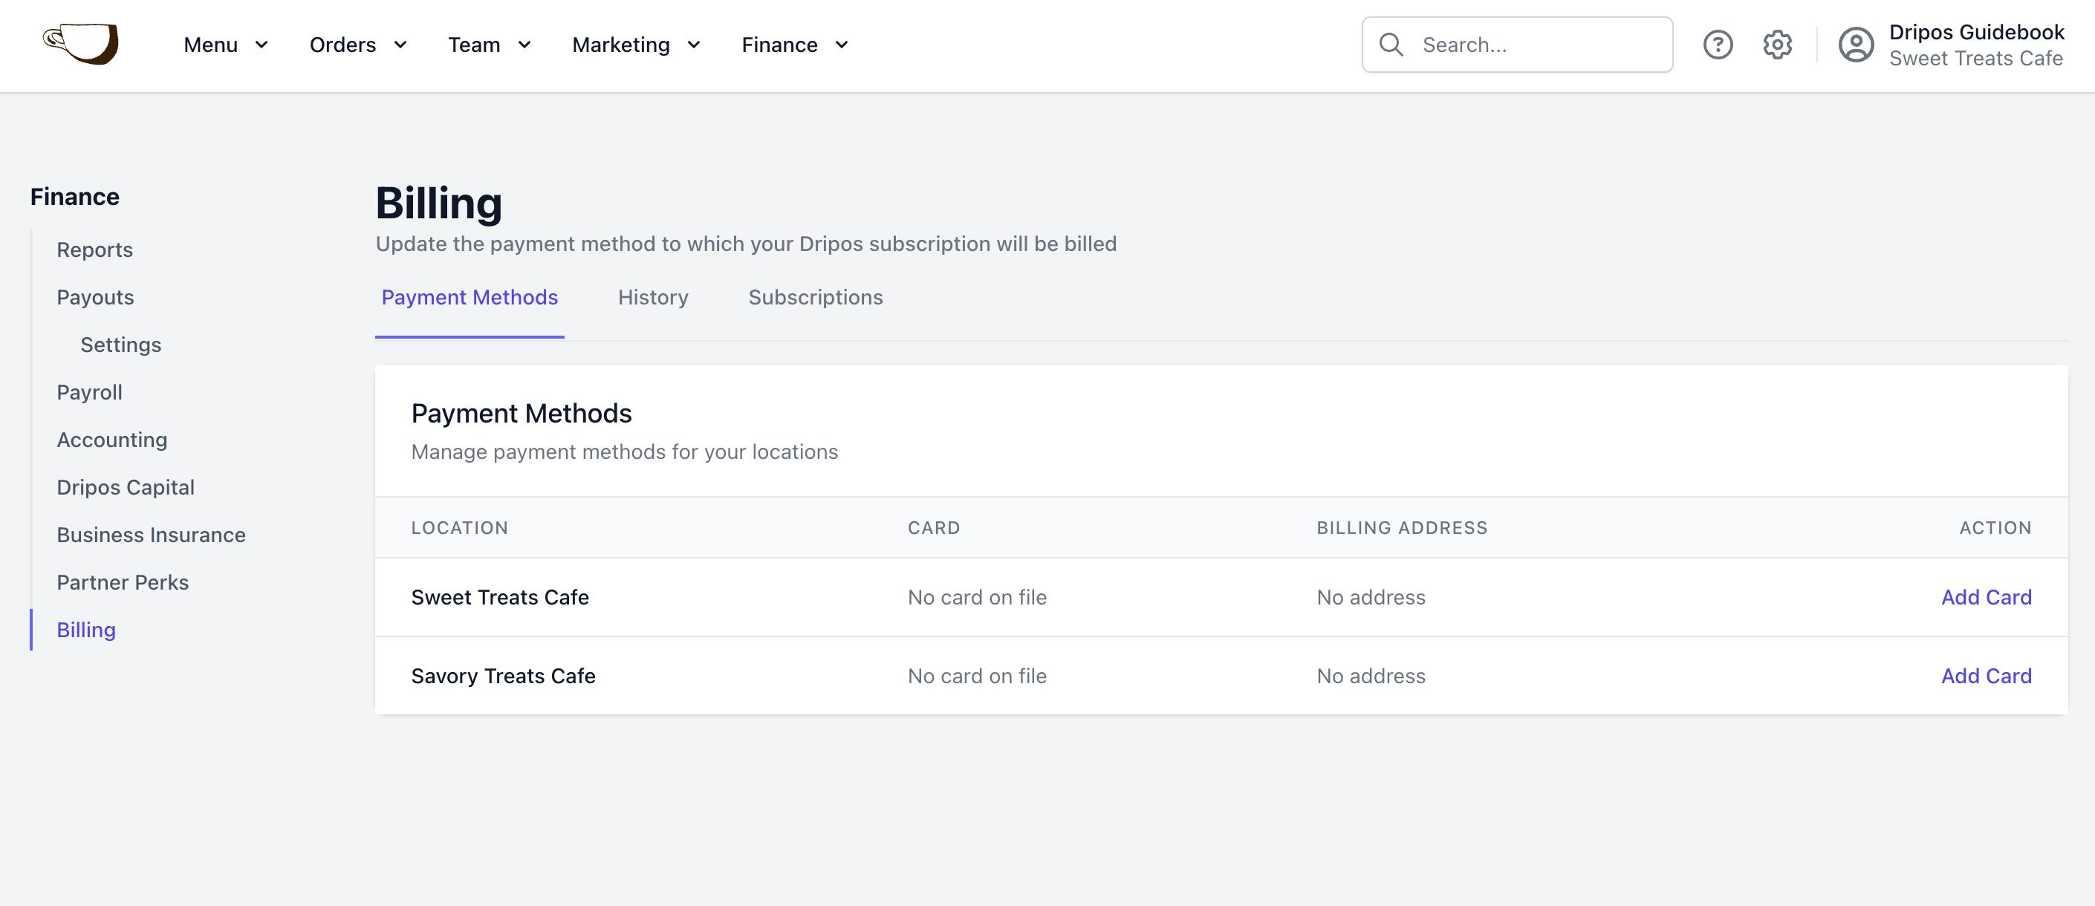Image resolution: width=2095 pixels, height=906 pixels.
Task: Click the Sweet Treats Cafe location name
Action: pos(500,597)
